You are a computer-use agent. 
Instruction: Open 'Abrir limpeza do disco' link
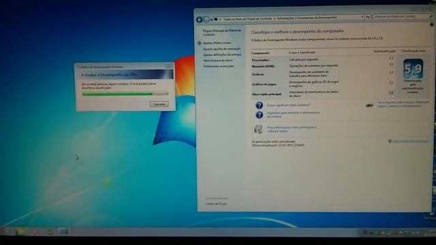218,61
